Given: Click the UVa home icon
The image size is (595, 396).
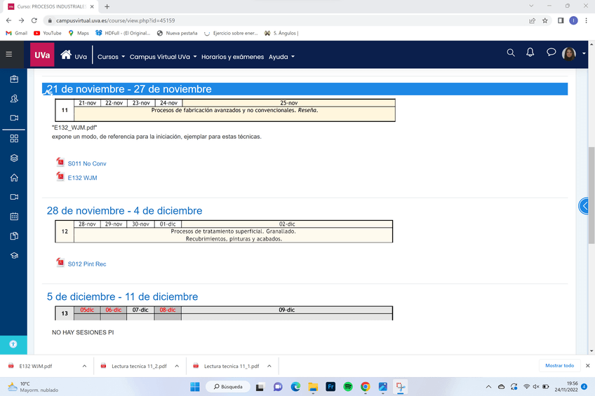Looking at the screenshot, I should click(x=66, y=55).
